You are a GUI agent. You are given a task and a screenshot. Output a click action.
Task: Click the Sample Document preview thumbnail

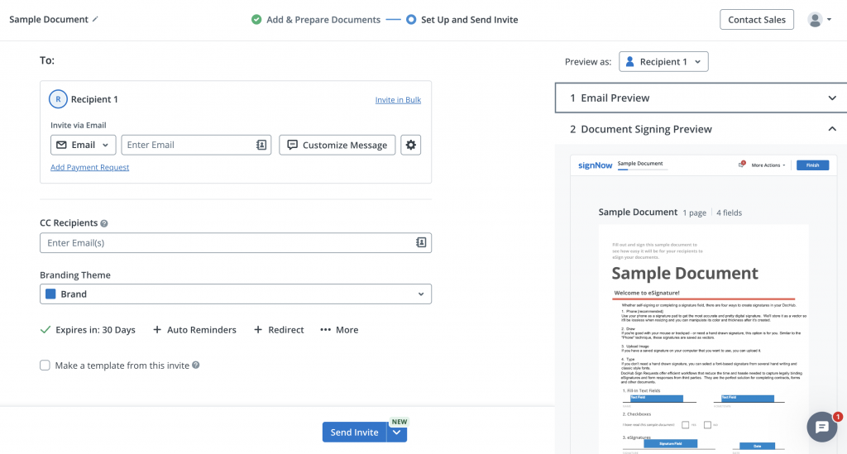tap(703, 339)
